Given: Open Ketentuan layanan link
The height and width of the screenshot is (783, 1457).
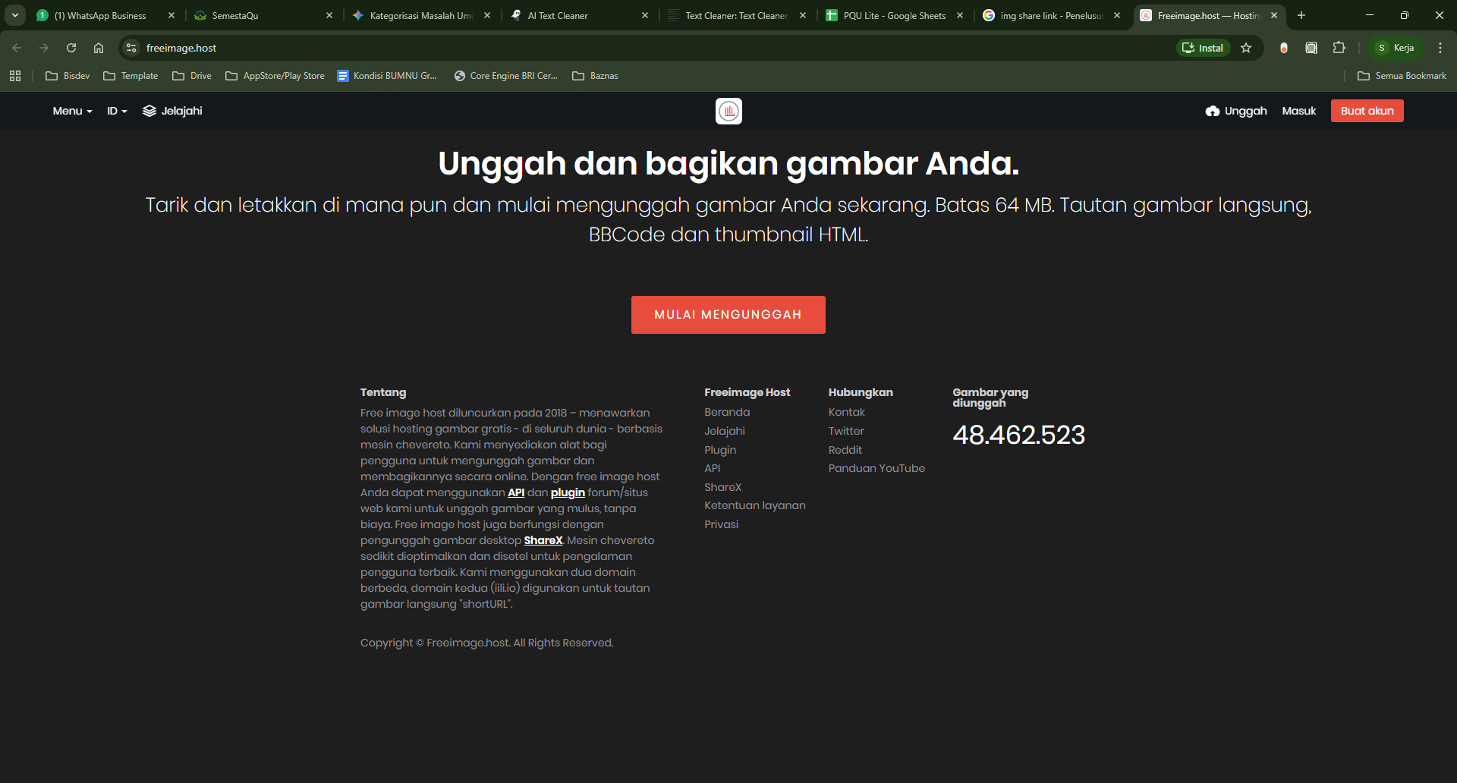Looking at the screenshot, I should click(755, 505).
